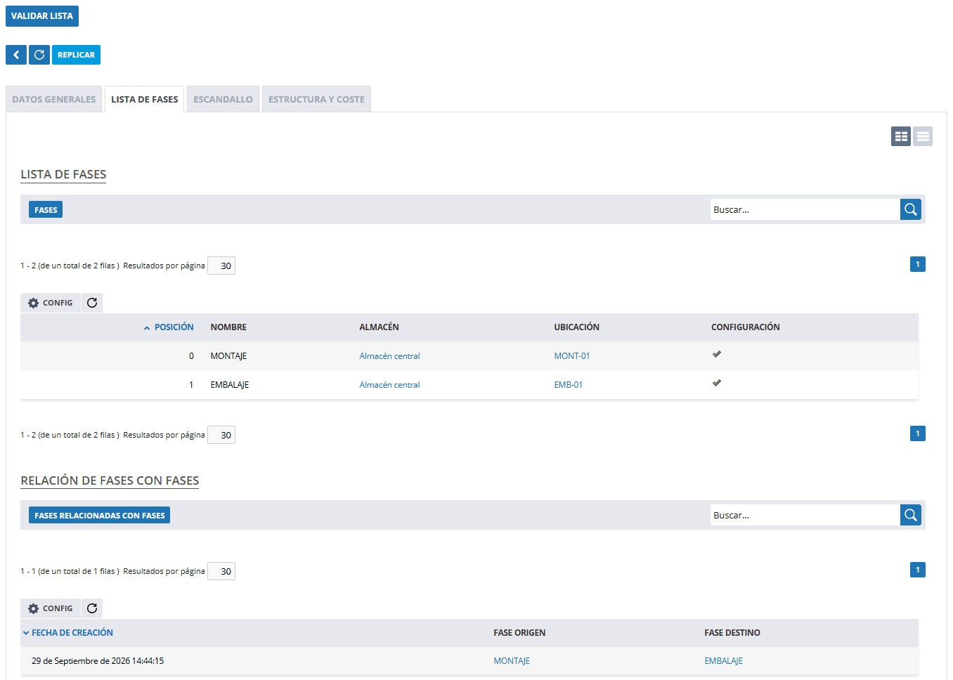Focus the Lista de Fases search field

805,209
